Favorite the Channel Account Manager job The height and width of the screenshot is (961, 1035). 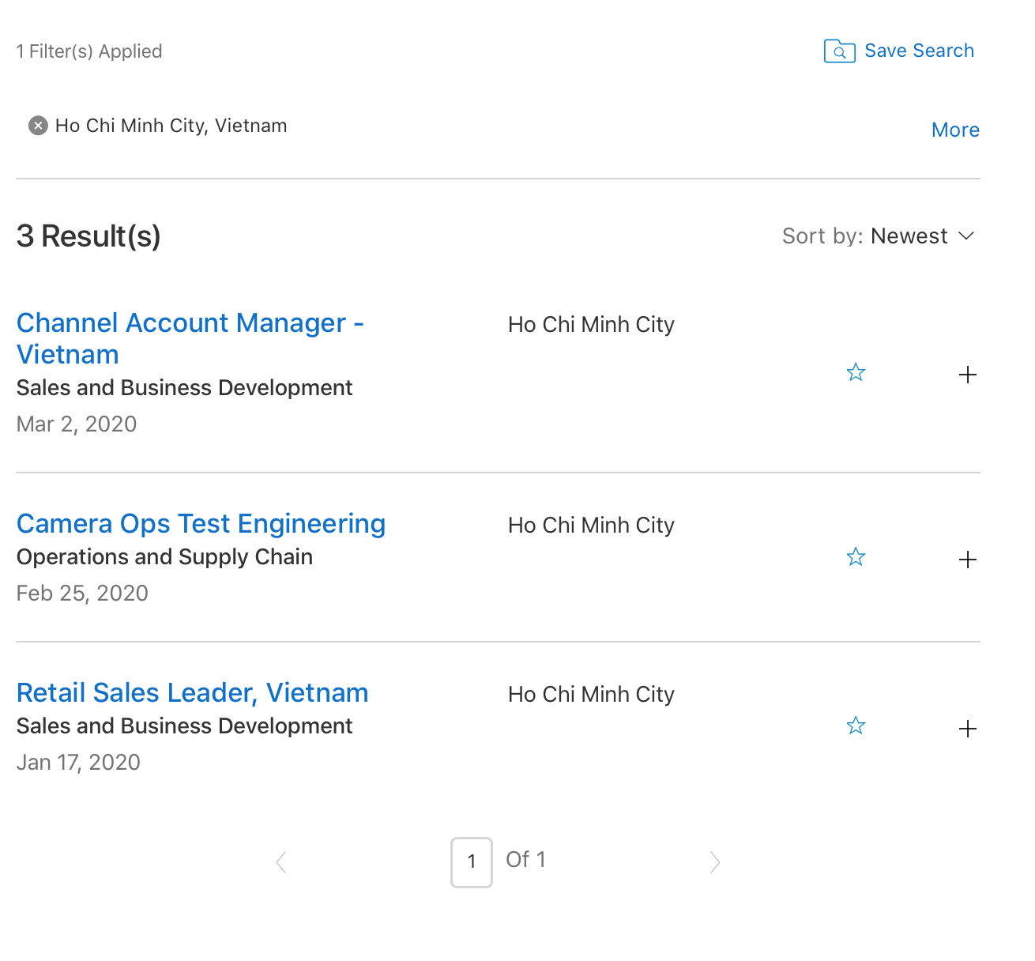pos(856,372)
